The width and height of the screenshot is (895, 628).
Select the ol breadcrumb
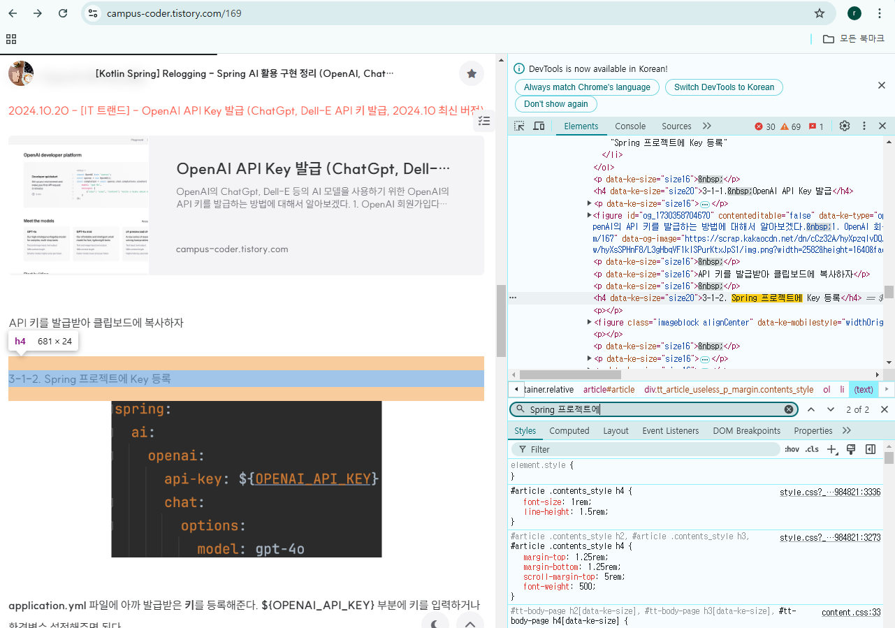pos(827,390)
